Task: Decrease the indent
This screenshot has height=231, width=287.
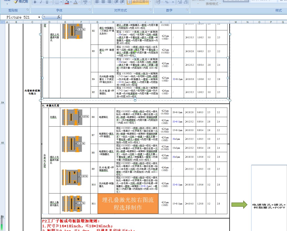Action: 116,2
